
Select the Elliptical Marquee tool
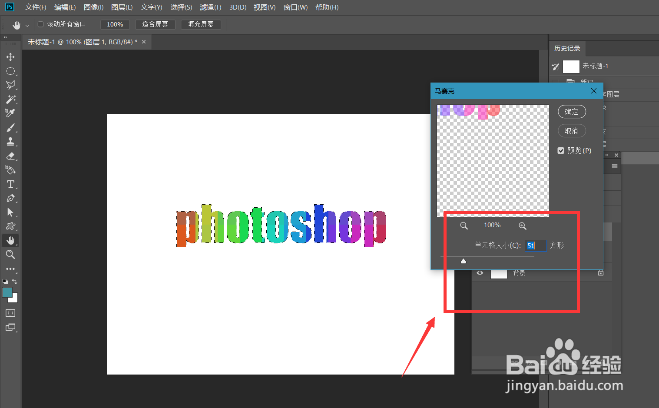pos(10,71)
